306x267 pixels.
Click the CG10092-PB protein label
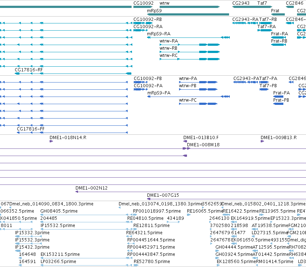(148, 79)
